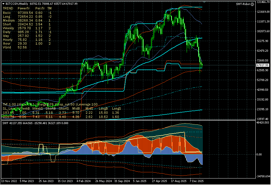
Task: Click the 15 Sep 2024 date label
Action: pyautogui.click(x=122, y=181)
